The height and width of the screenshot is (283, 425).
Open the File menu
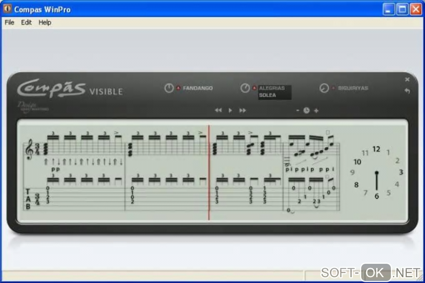[10, 22]
